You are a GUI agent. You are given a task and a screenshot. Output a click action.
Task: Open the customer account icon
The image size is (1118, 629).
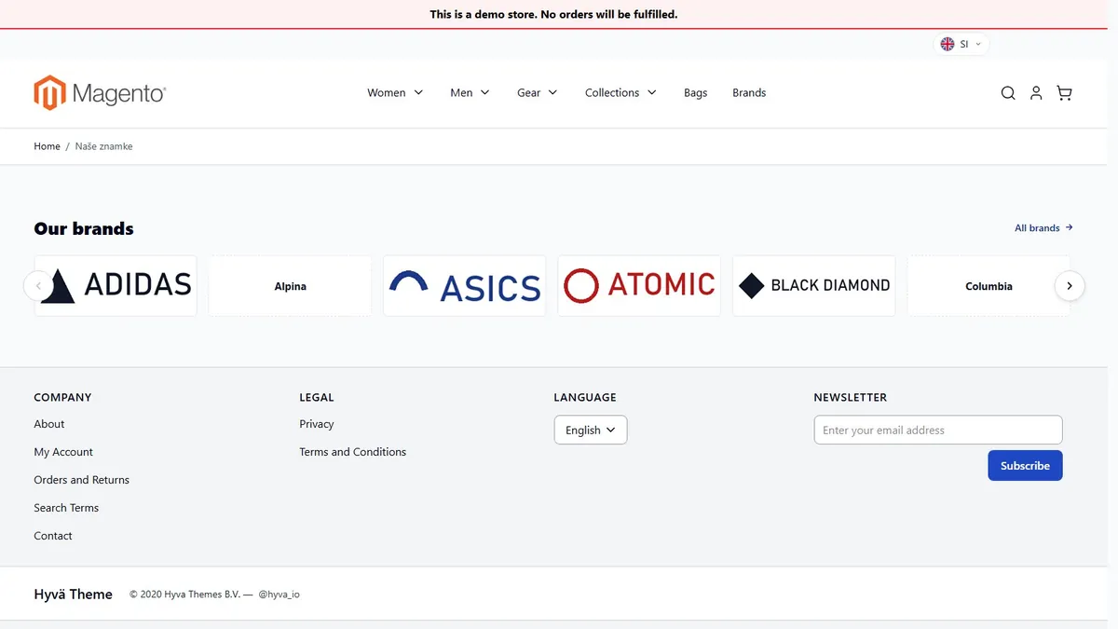coord(1036,93)
